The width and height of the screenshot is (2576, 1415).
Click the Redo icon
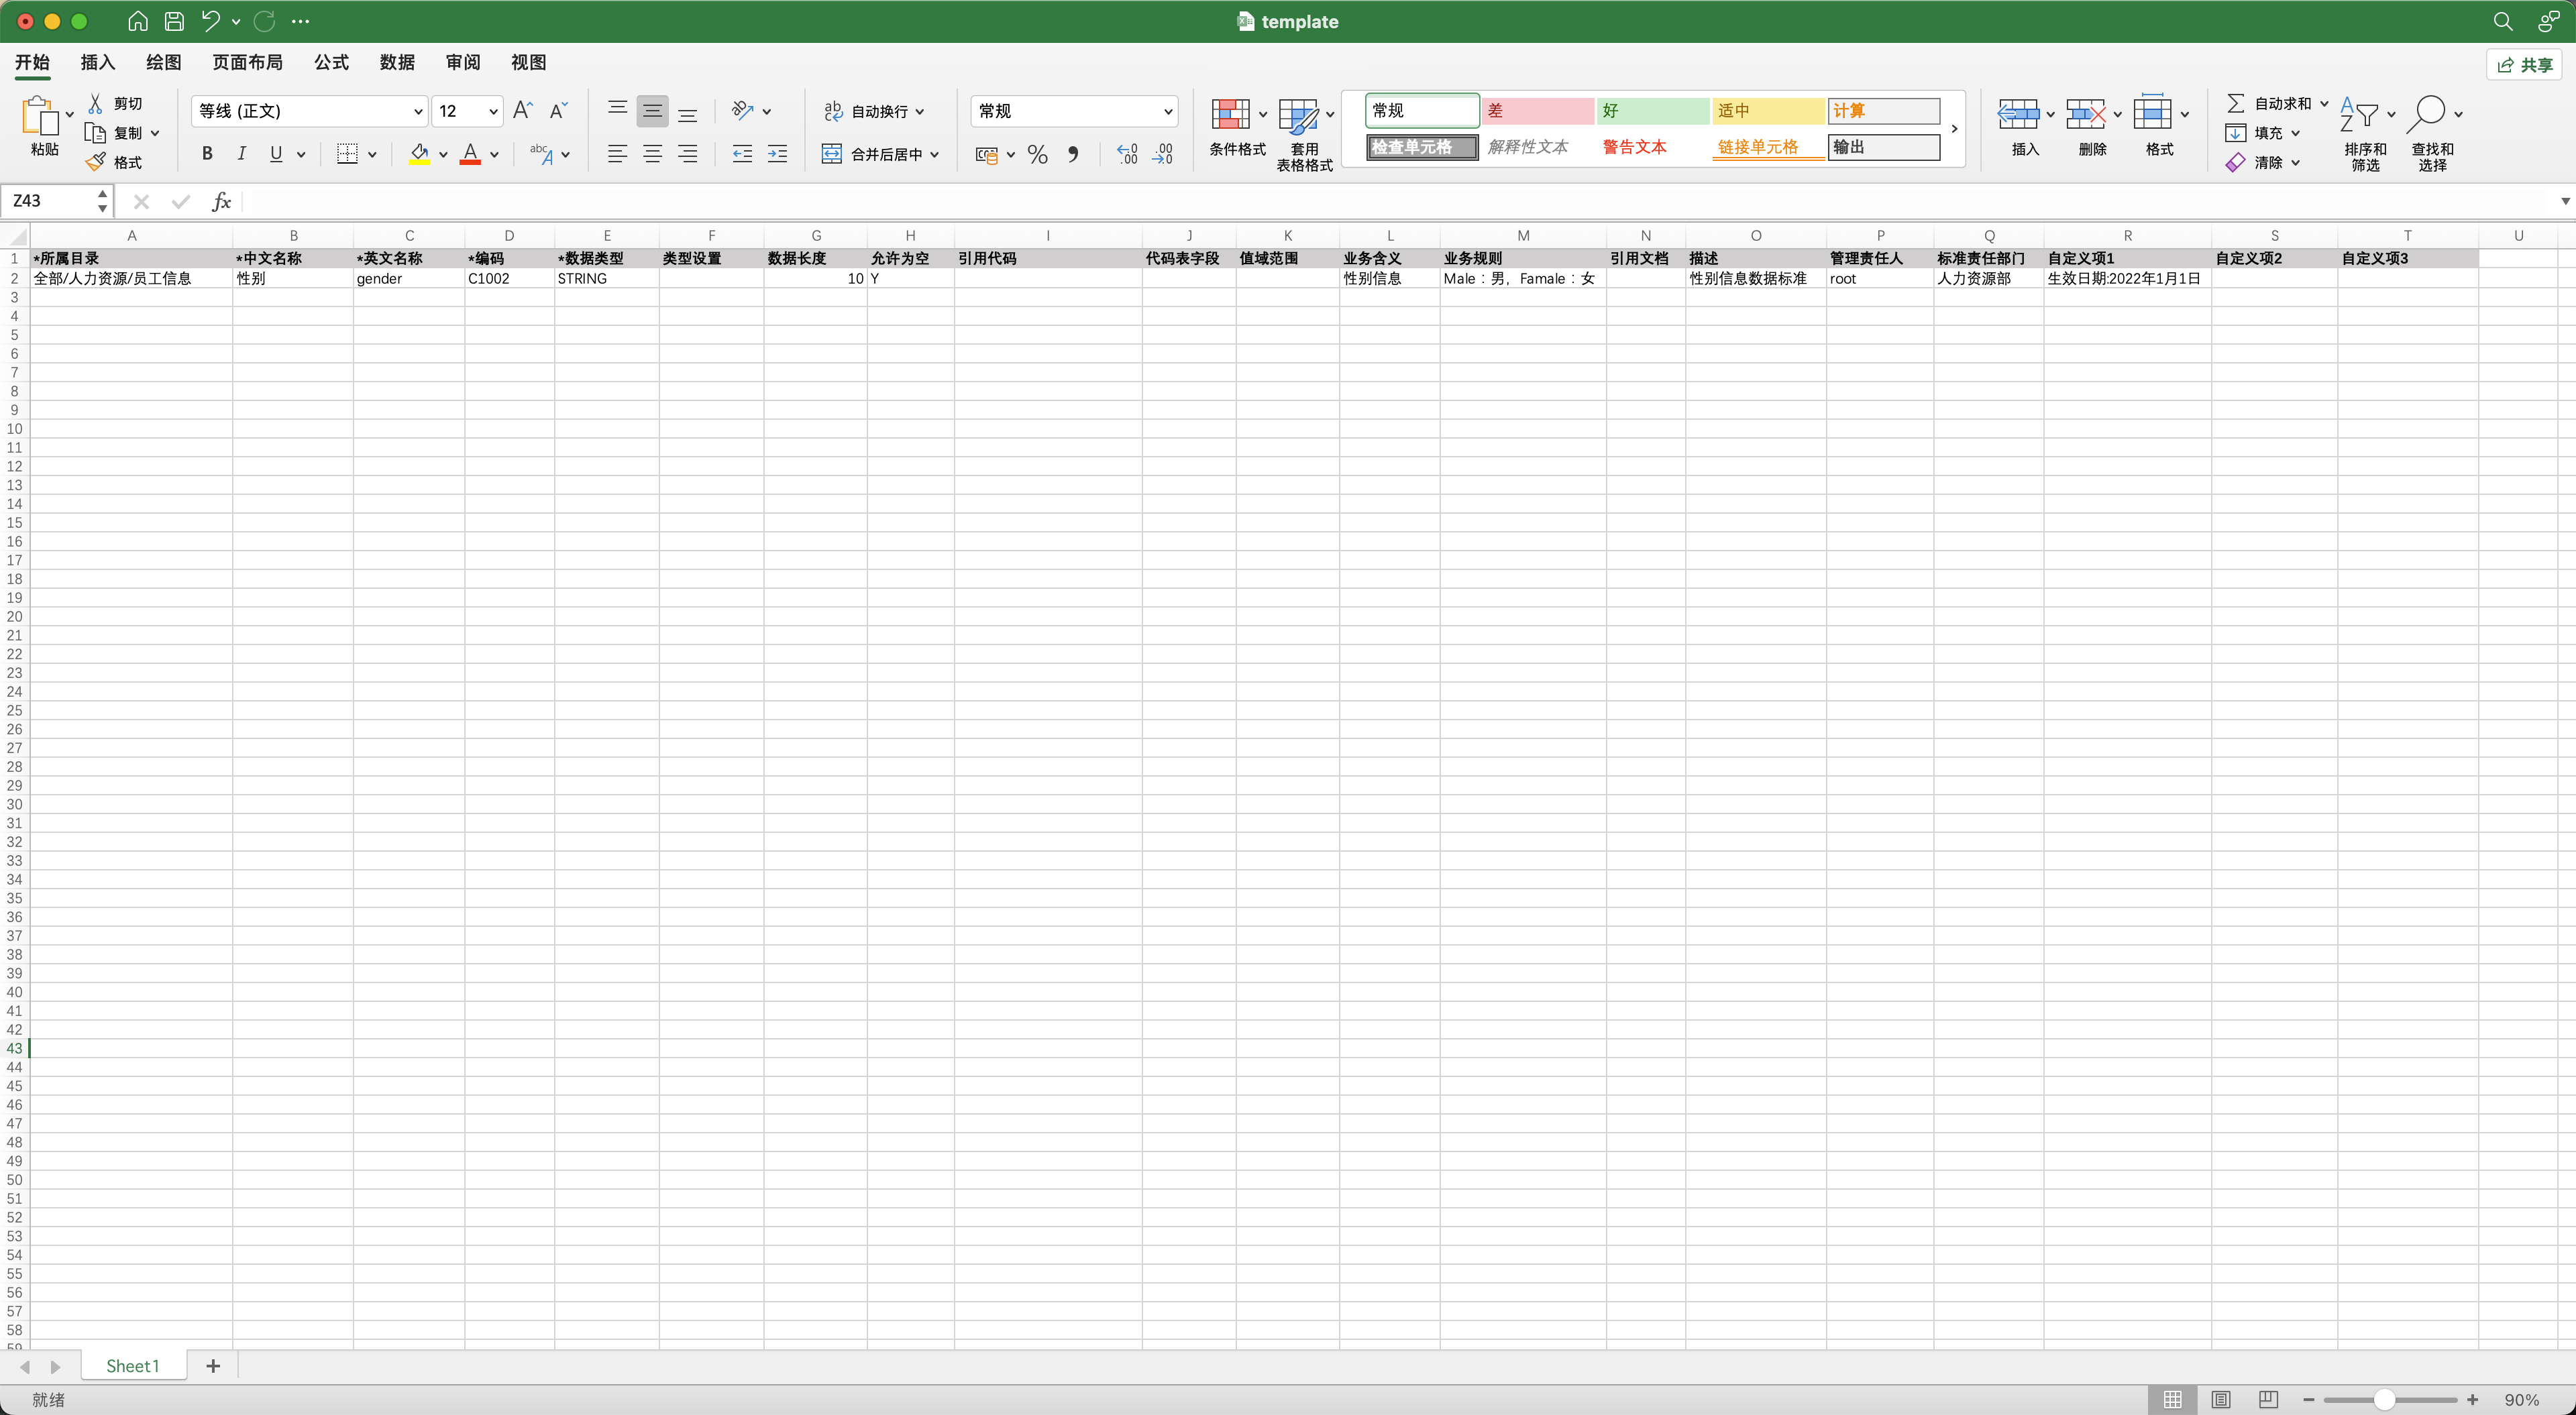(264, 21)
